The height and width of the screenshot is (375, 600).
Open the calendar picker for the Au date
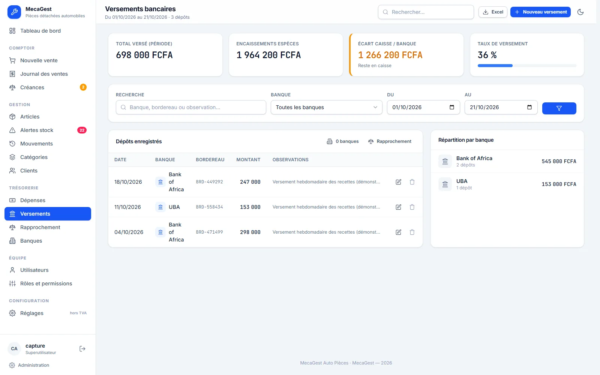[529, 107]
